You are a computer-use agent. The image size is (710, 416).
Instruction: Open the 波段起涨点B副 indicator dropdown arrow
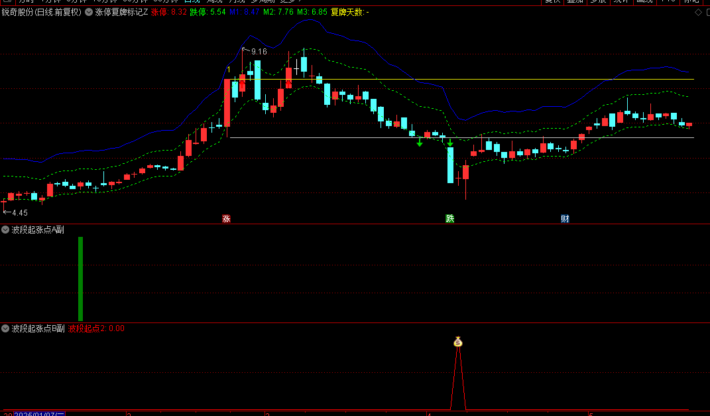5,328
